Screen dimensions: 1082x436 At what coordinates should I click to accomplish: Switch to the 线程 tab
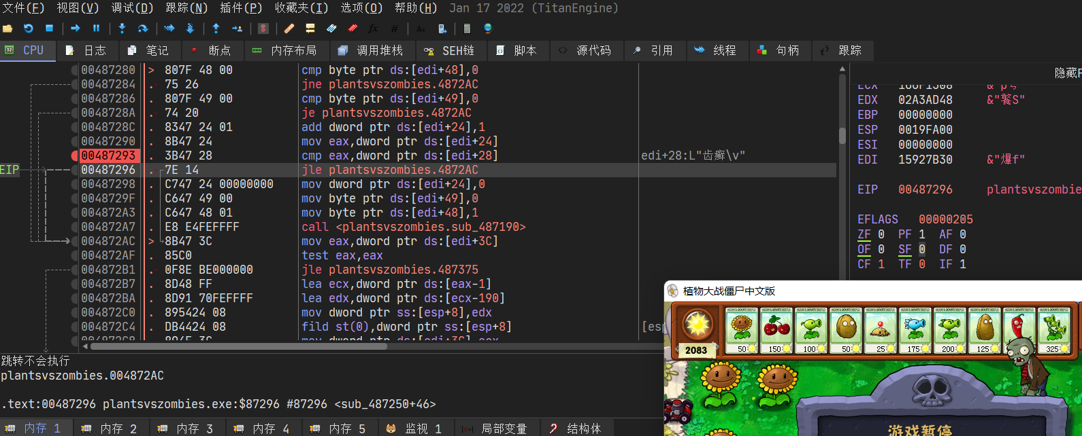[x=717, y=50]
